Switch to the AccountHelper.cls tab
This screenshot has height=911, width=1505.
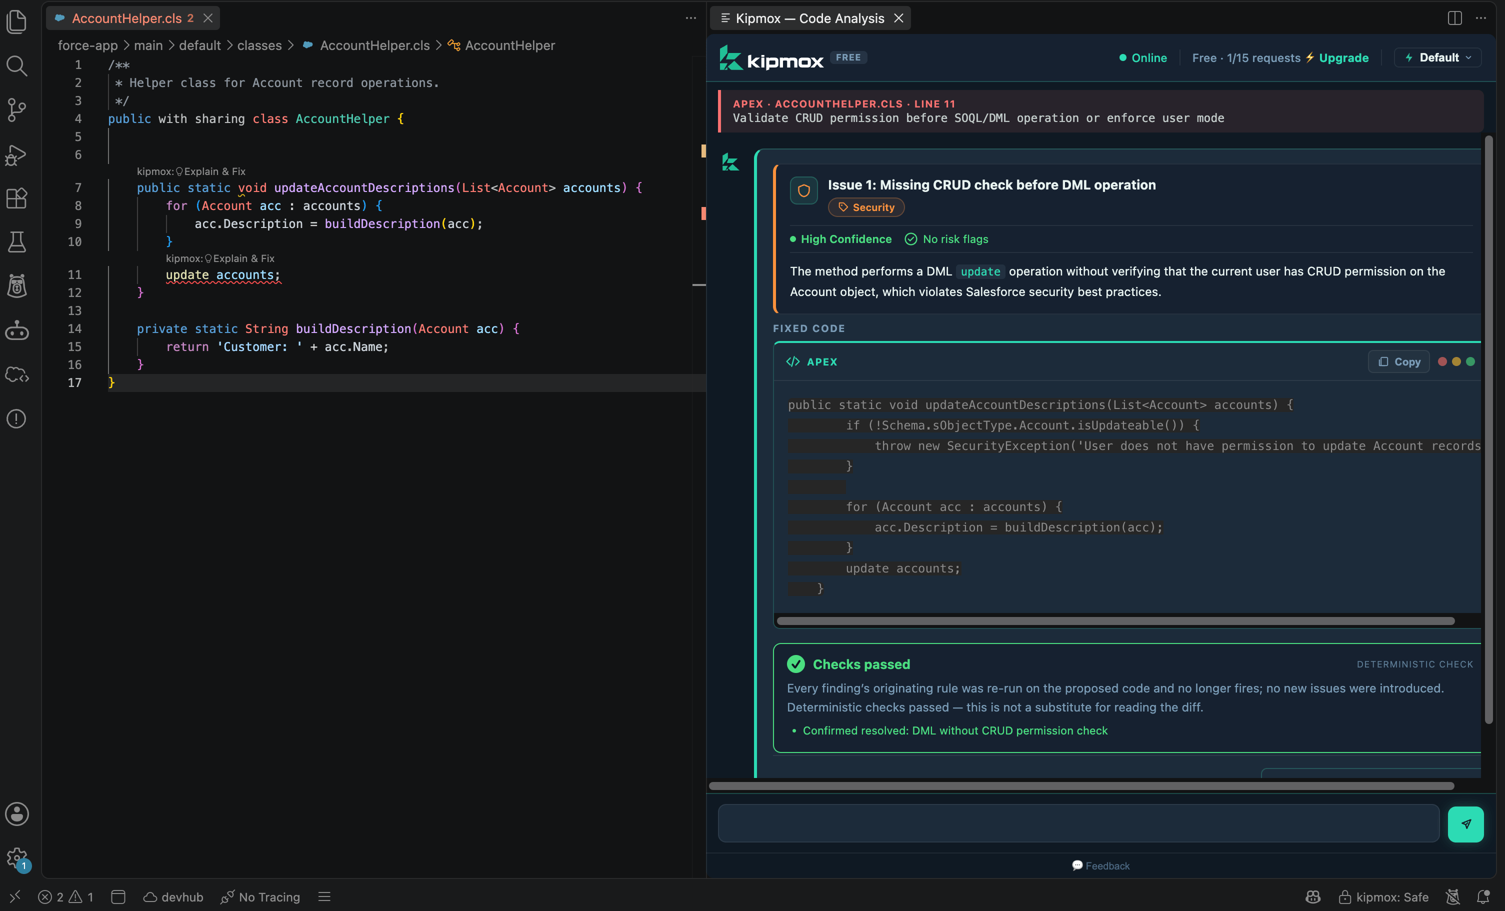[x=126, y=18]
